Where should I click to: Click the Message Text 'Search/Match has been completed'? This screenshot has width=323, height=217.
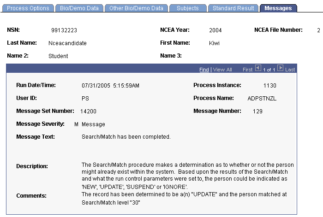click(126, 137)
